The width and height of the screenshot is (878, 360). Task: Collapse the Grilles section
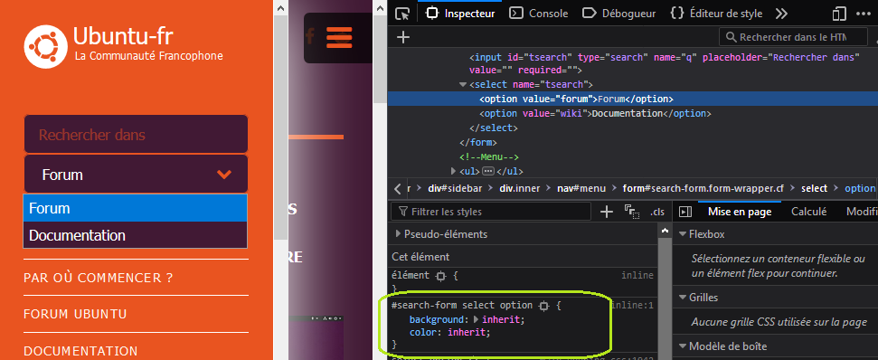683,298
